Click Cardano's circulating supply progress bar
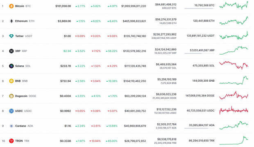The width and height of the screenshot is (254, 147). [200, 128]
